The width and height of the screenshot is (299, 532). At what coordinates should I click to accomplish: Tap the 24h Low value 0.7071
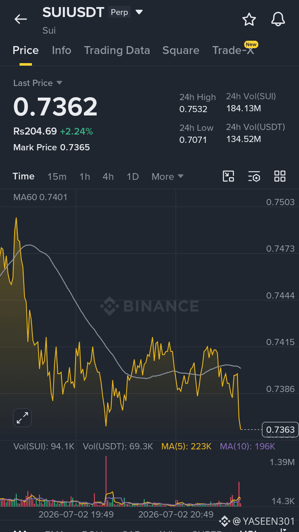193,140
